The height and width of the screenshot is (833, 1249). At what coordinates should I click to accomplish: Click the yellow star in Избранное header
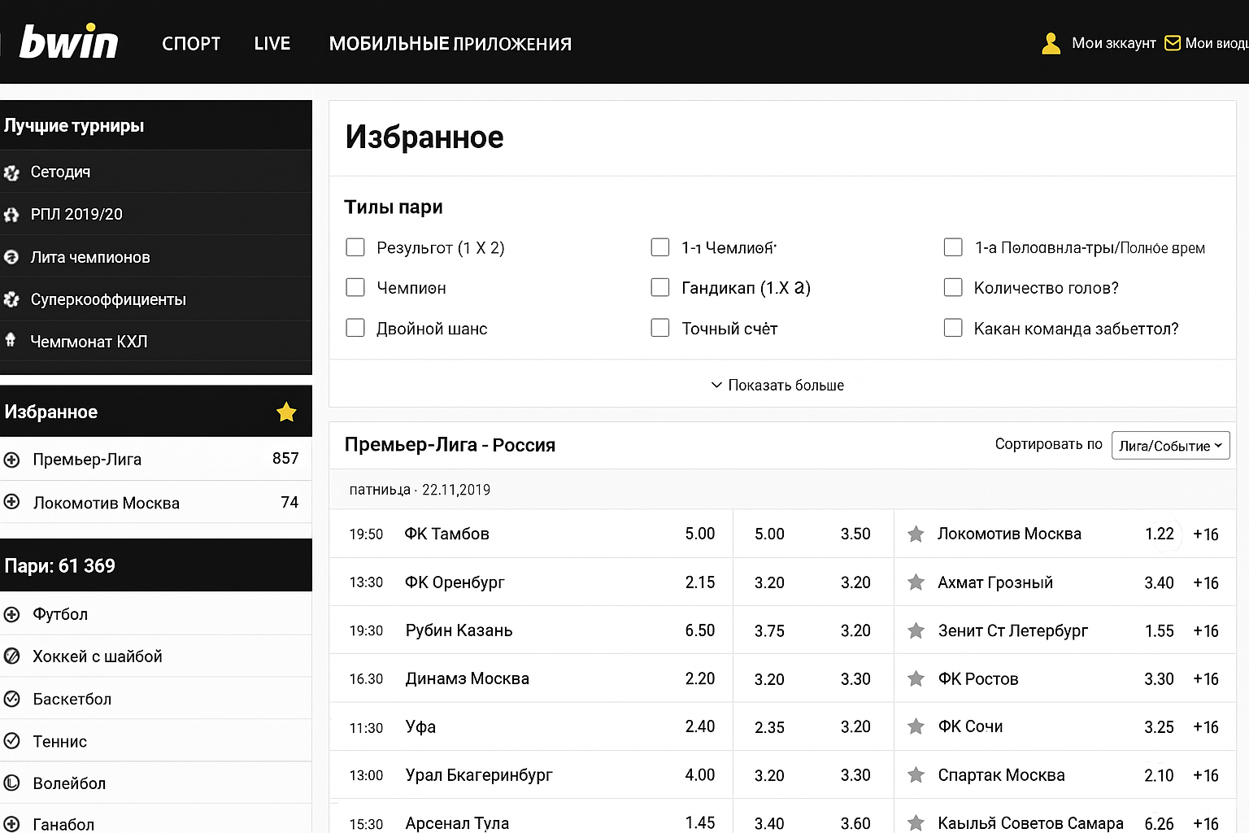click(286, 412)
